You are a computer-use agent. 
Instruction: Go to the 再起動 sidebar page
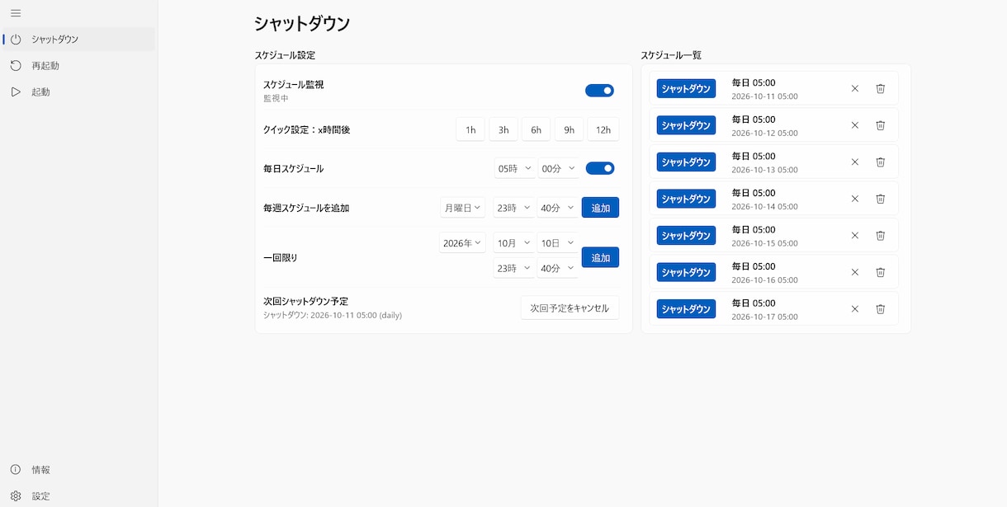point(78,65)
